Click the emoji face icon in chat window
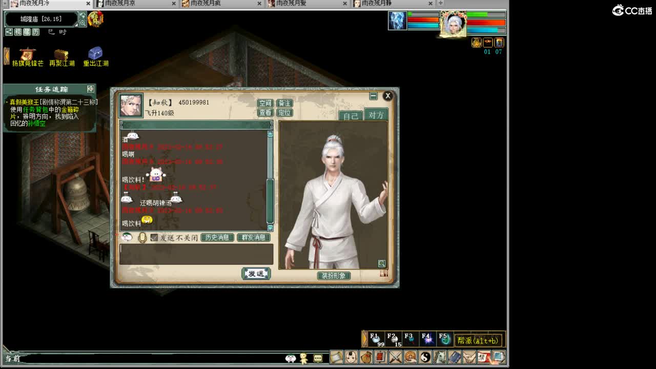This screenshot has width=656, height=369. tap(127, 237)
